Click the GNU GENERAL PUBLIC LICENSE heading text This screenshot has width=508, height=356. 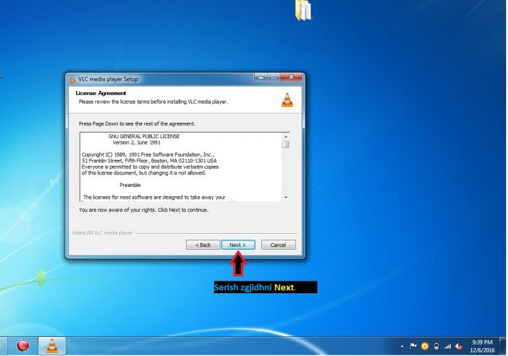pyautogui.click(x=144, y=136)
